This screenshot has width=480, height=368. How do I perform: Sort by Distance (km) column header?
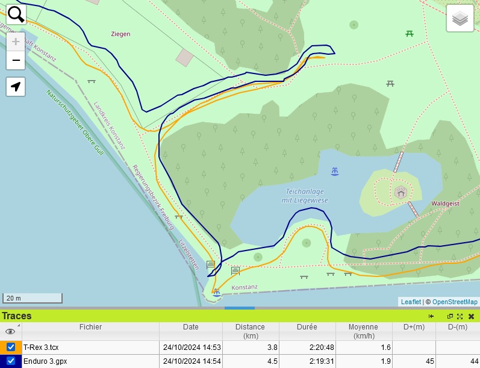[x=251, y=331]
